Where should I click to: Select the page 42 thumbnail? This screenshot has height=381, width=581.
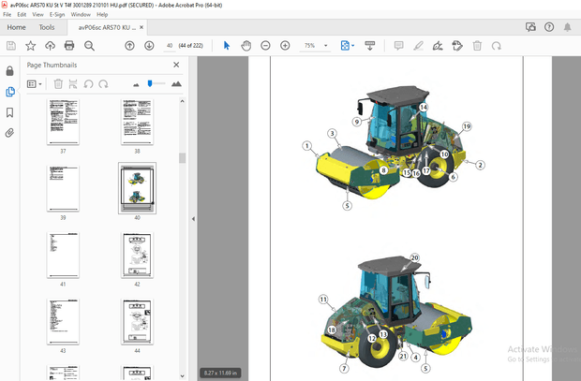click(137, 255)
